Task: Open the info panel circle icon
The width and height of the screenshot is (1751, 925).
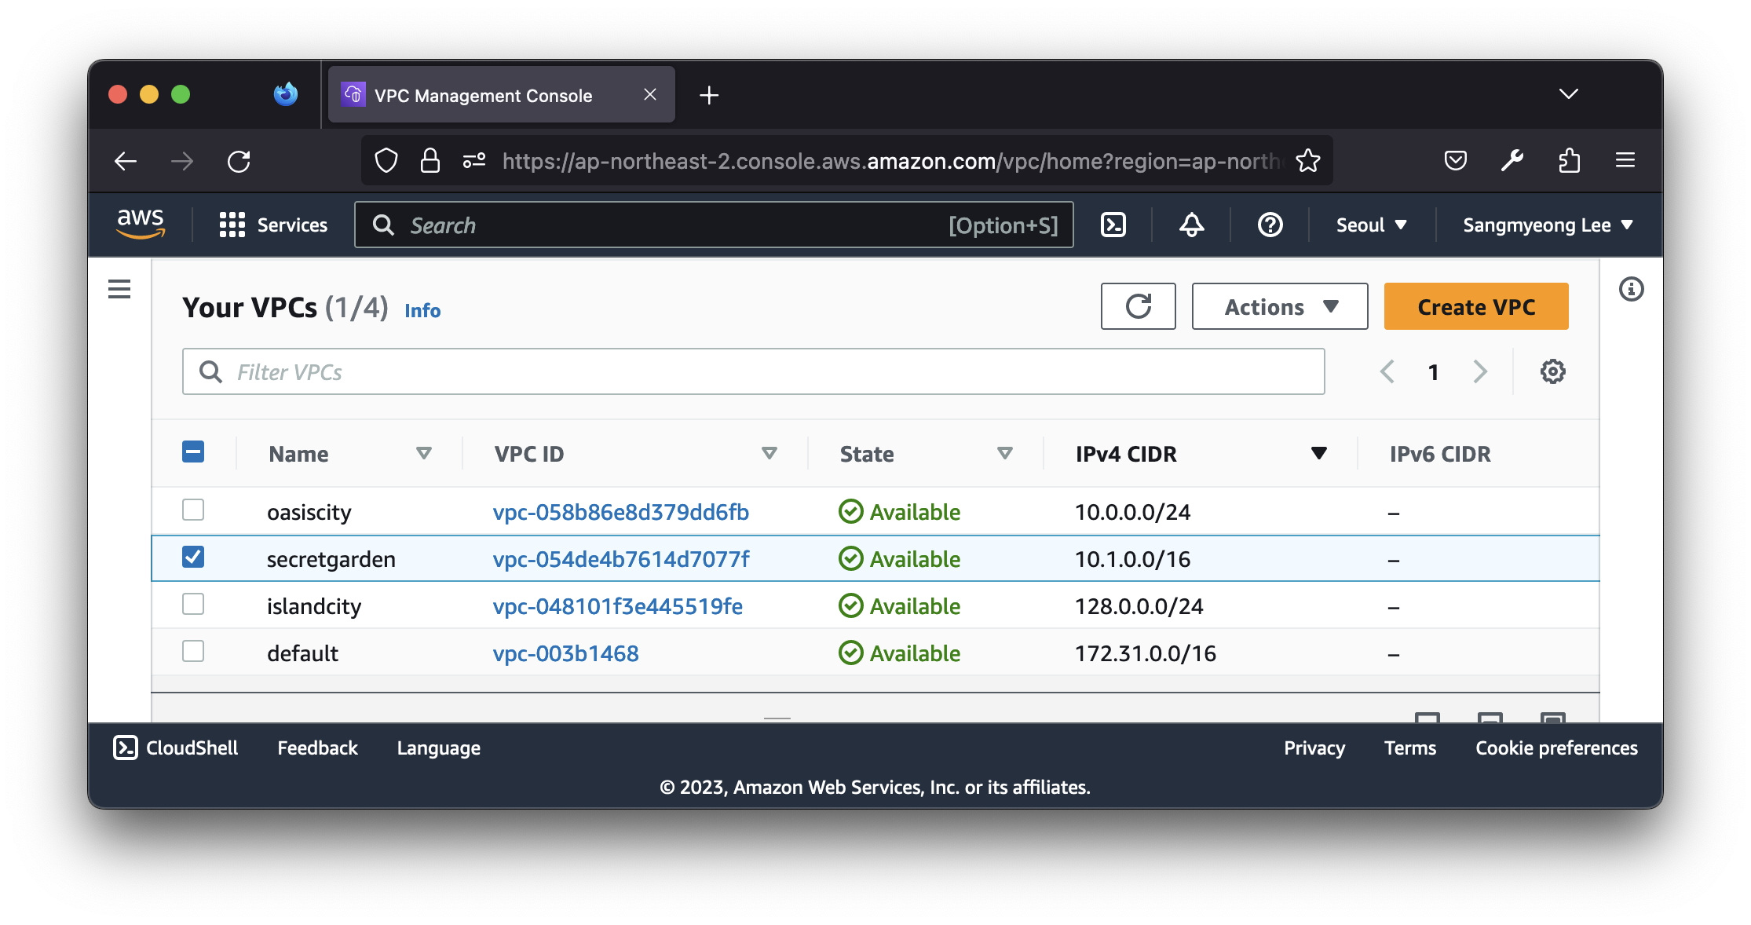Action: 1631,289
